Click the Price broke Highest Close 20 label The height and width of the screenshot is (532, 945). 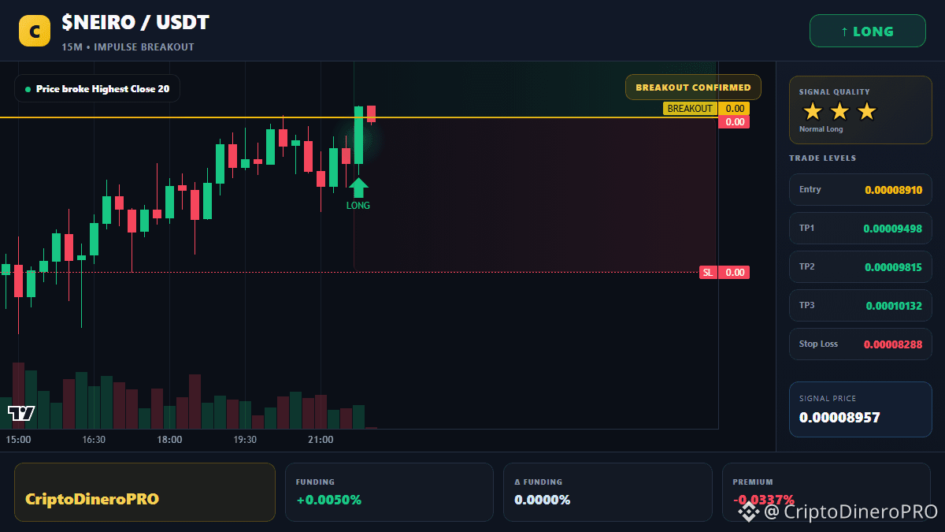coord(98,89)
